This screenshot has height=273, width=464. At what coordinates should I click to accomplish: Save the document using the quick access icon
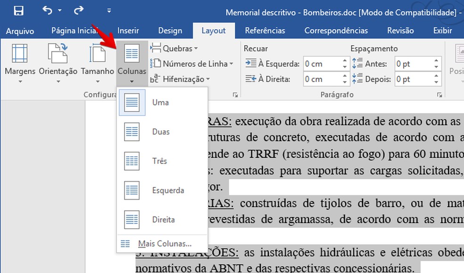pyautogui.click(x=18, y=9)
